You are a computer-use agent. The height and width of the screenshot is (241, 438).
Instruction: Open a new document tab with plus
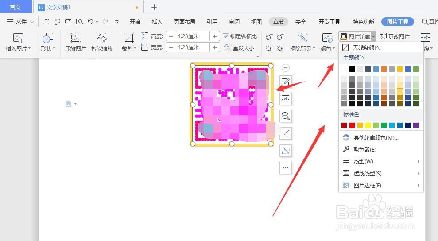[x=154, y=7]
